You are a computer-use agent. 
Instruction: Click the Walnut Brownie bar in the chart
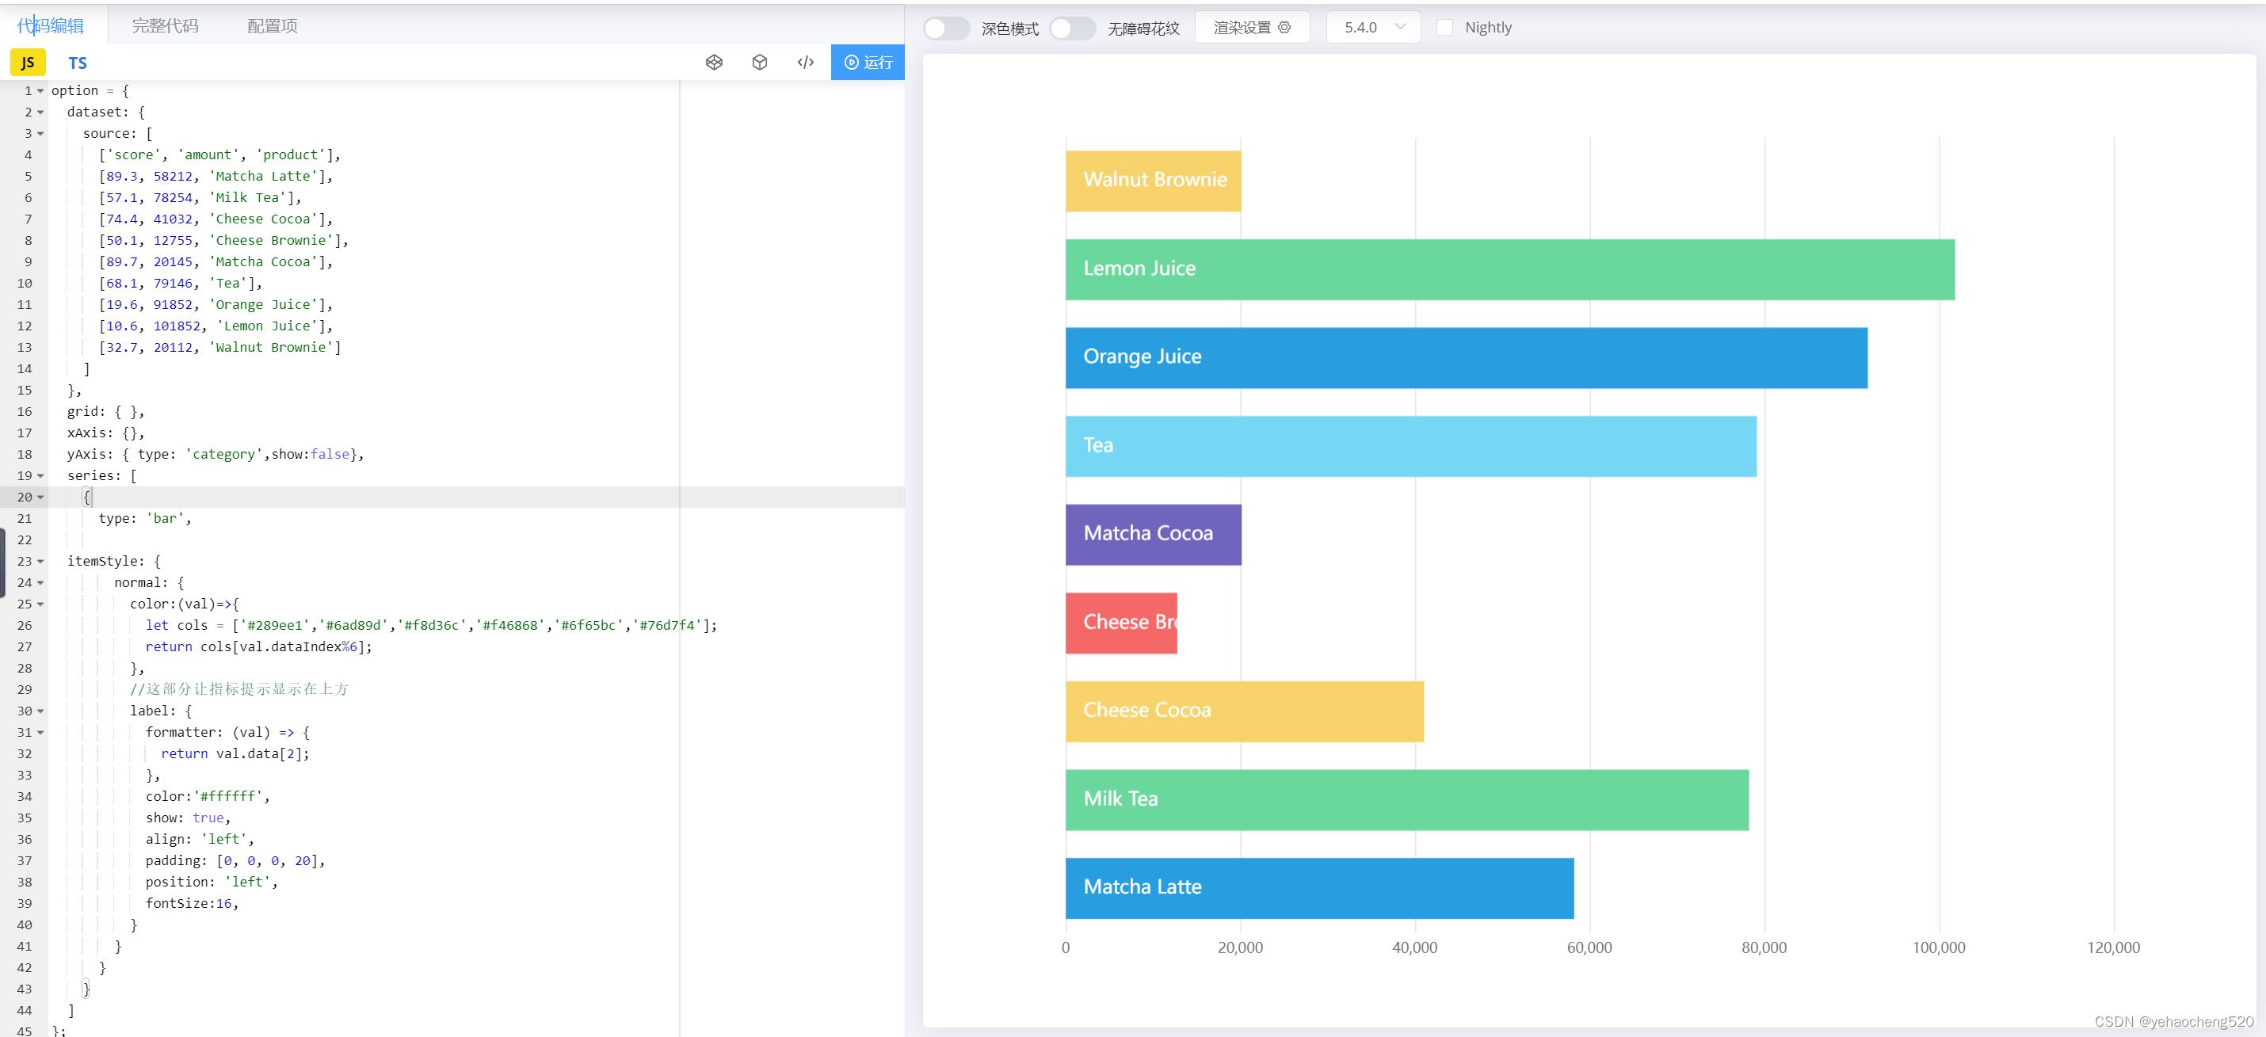pyautogui.click(x=1152, y=181)
